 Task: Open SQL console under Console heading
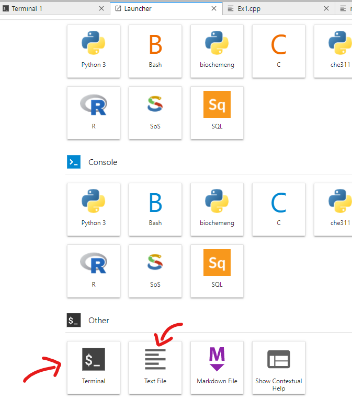tap(217, 271)
